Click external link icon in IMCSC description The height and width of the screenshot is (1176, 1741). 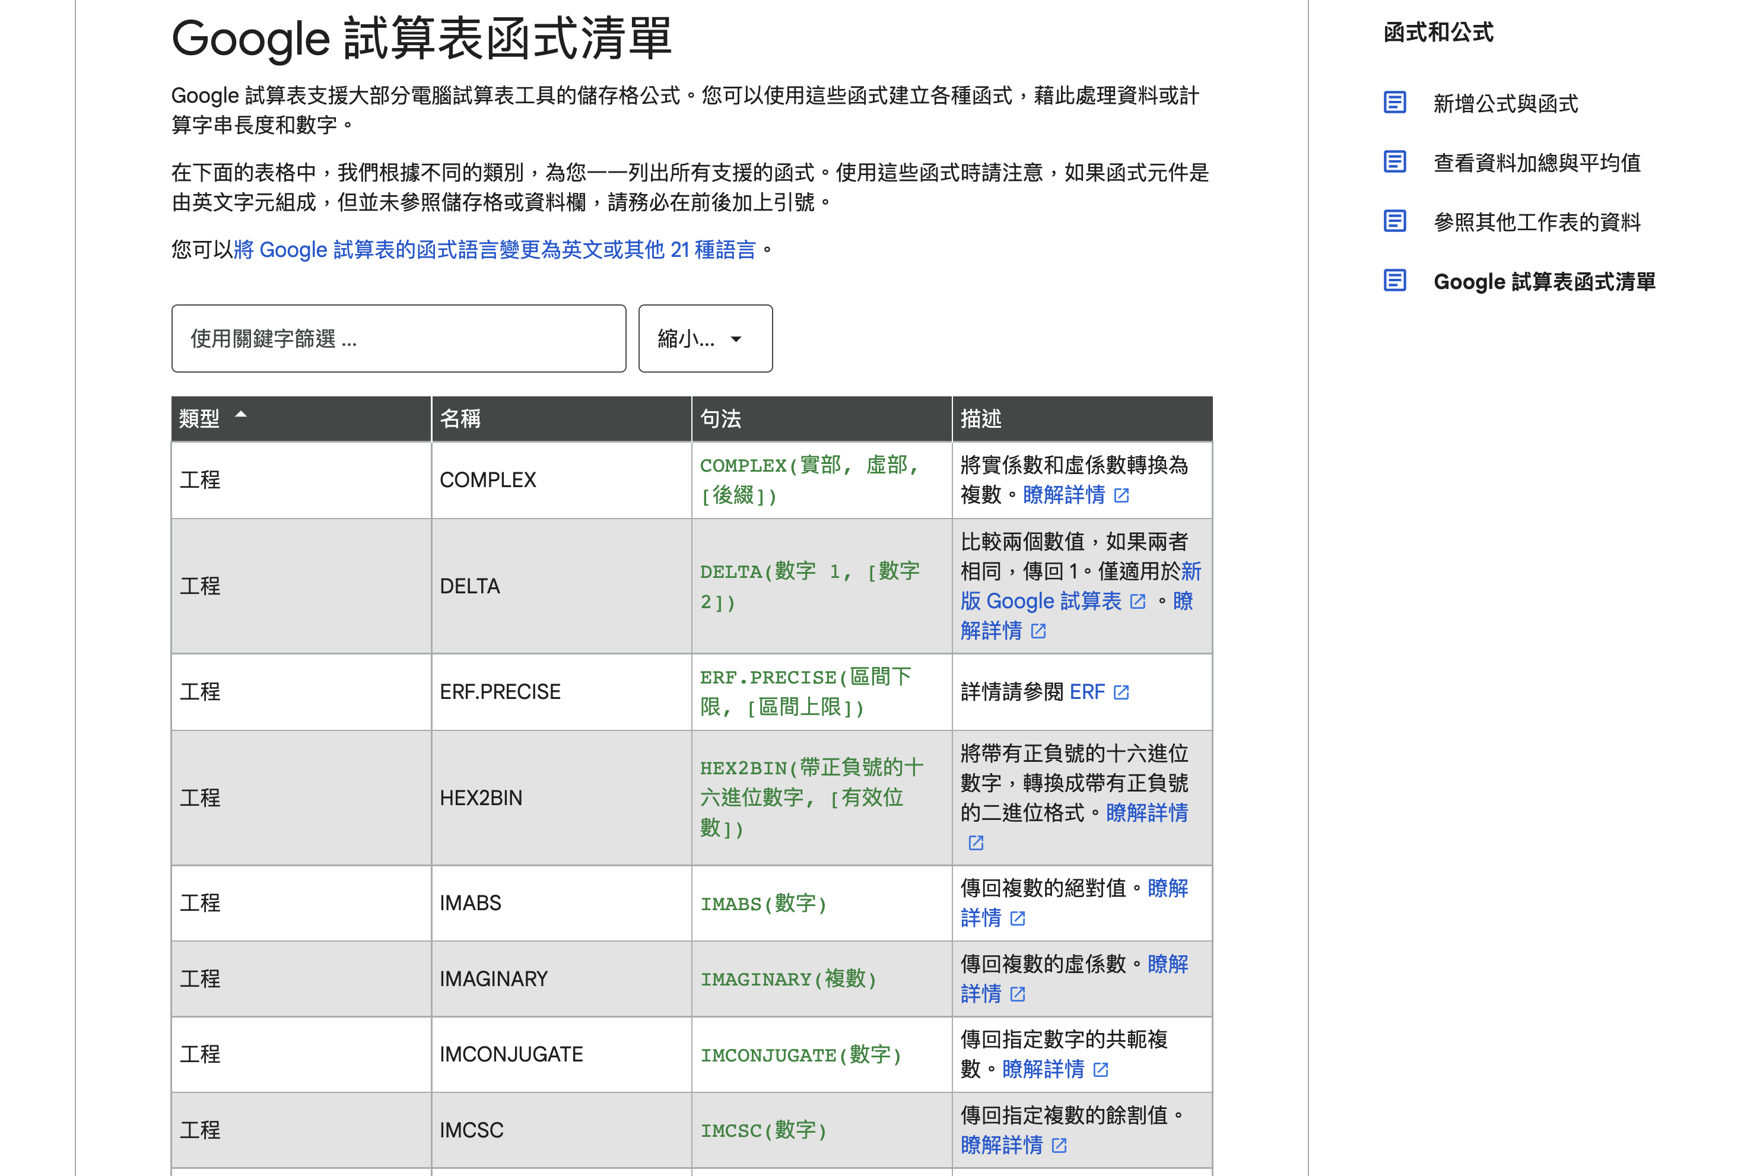click(x=1059, y=1145)
